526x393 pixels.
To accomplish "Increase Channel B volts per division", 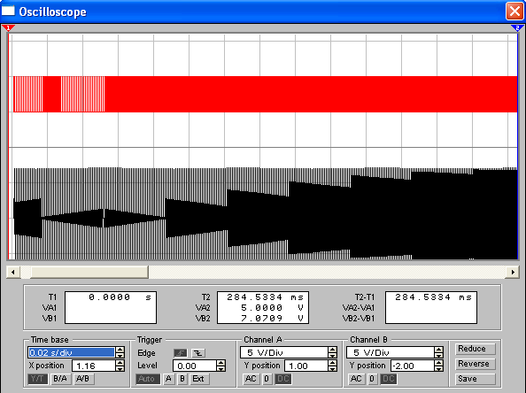I will [439, 350].
